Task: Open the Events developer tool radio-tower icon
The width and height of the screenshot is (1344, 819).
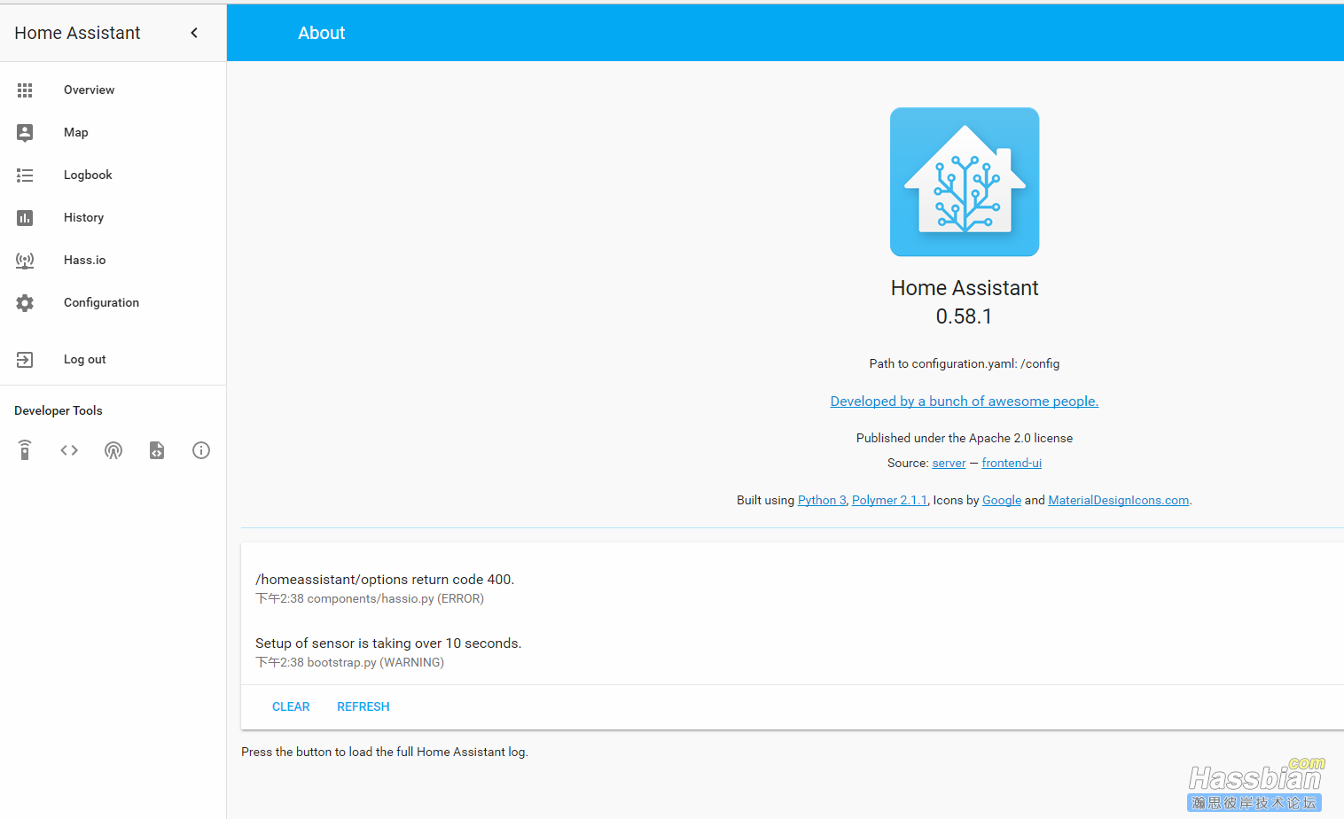Action: [113, 450]
